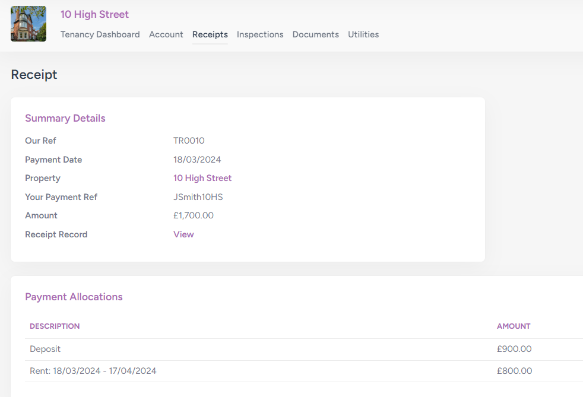Click the Payment Allocations heading
Image resolution: width=583 pixels, height=397 pixels.
click(x=74, y=297)
